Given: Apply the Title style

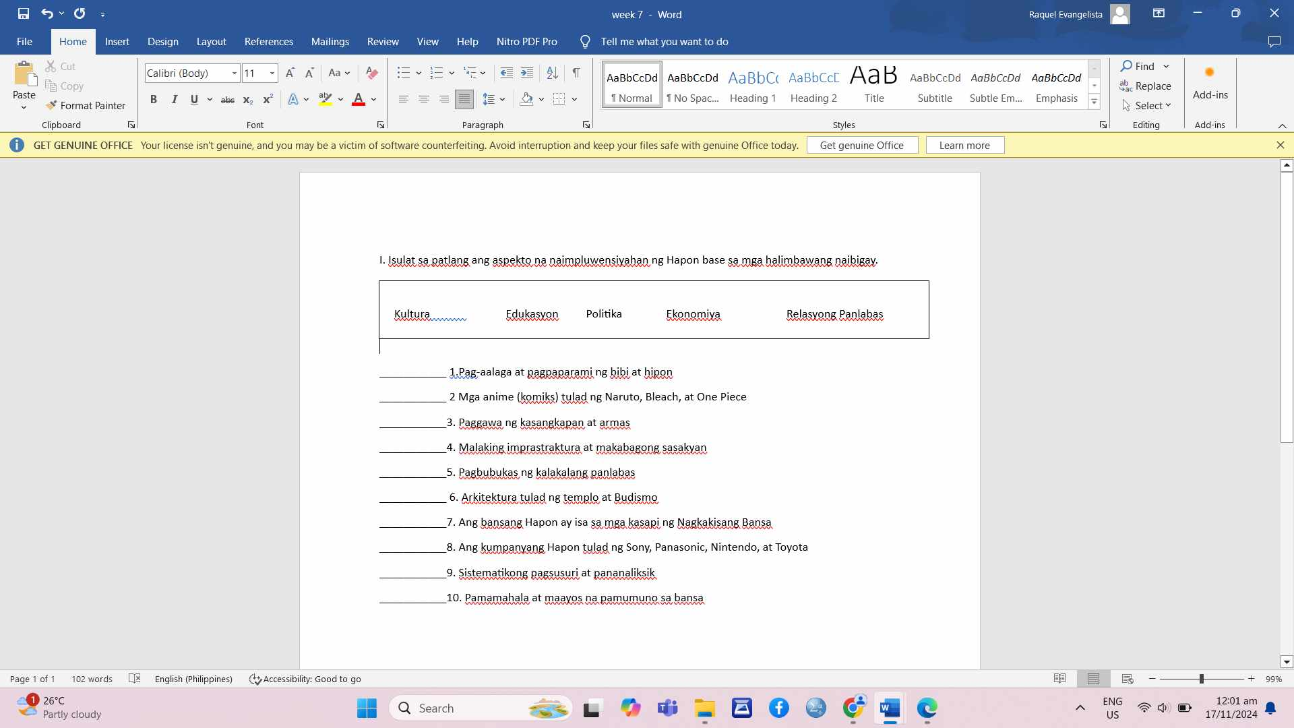Looking at the screenshot, I should point(874,85).
